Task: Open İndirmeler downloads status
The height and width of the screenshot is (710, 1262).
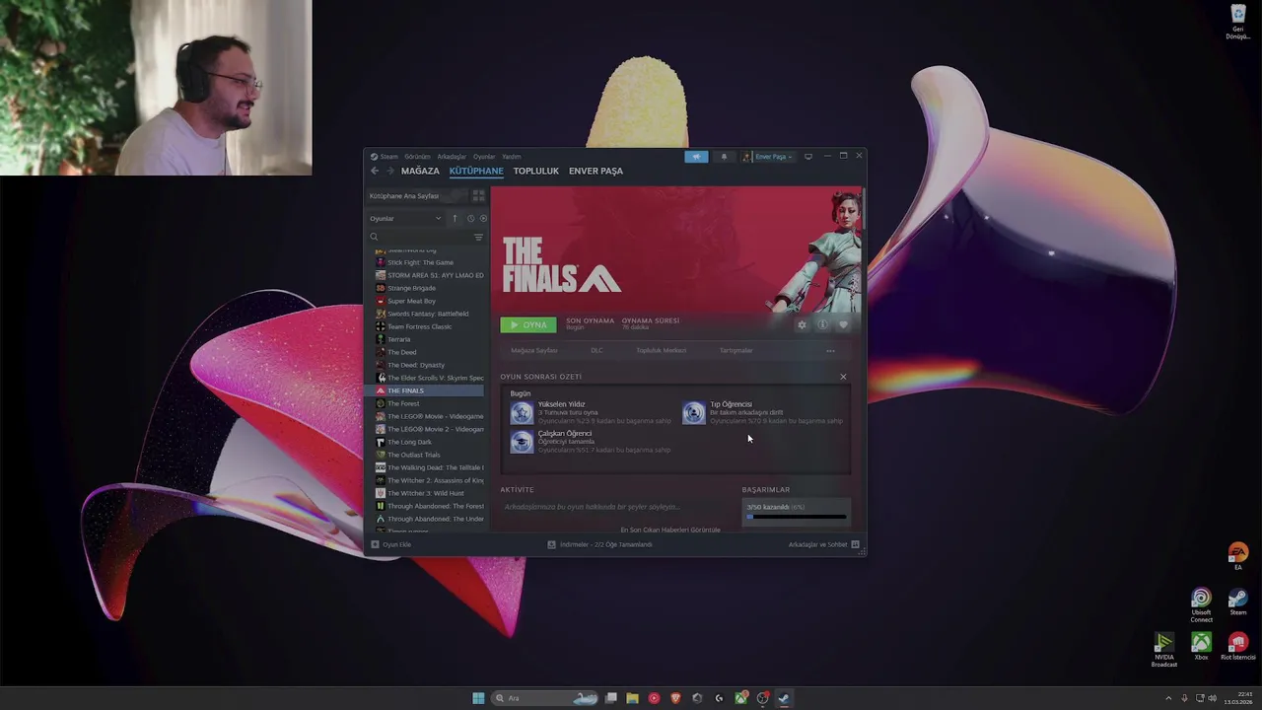Action: (x=600, y=544)
